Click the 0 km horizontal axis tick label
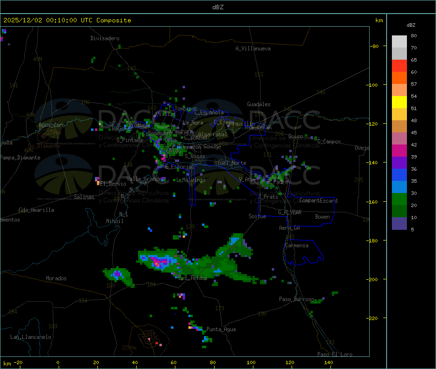Viewport: 436px width, 369px height. [x=58, y=362]
